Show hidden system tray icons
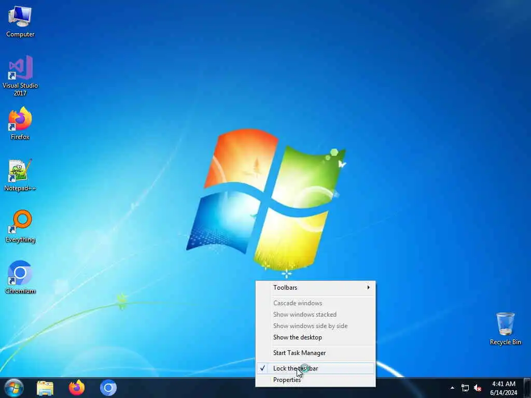The width and height of the screenshot is (531, 398). click(x=452, y=388)
